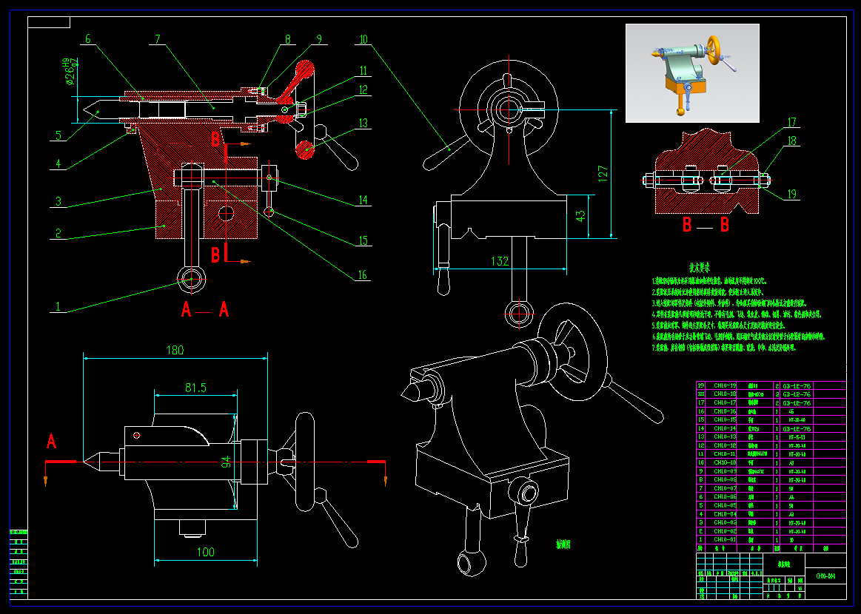
Task: Click the red B—B section label
Action: 706,224
